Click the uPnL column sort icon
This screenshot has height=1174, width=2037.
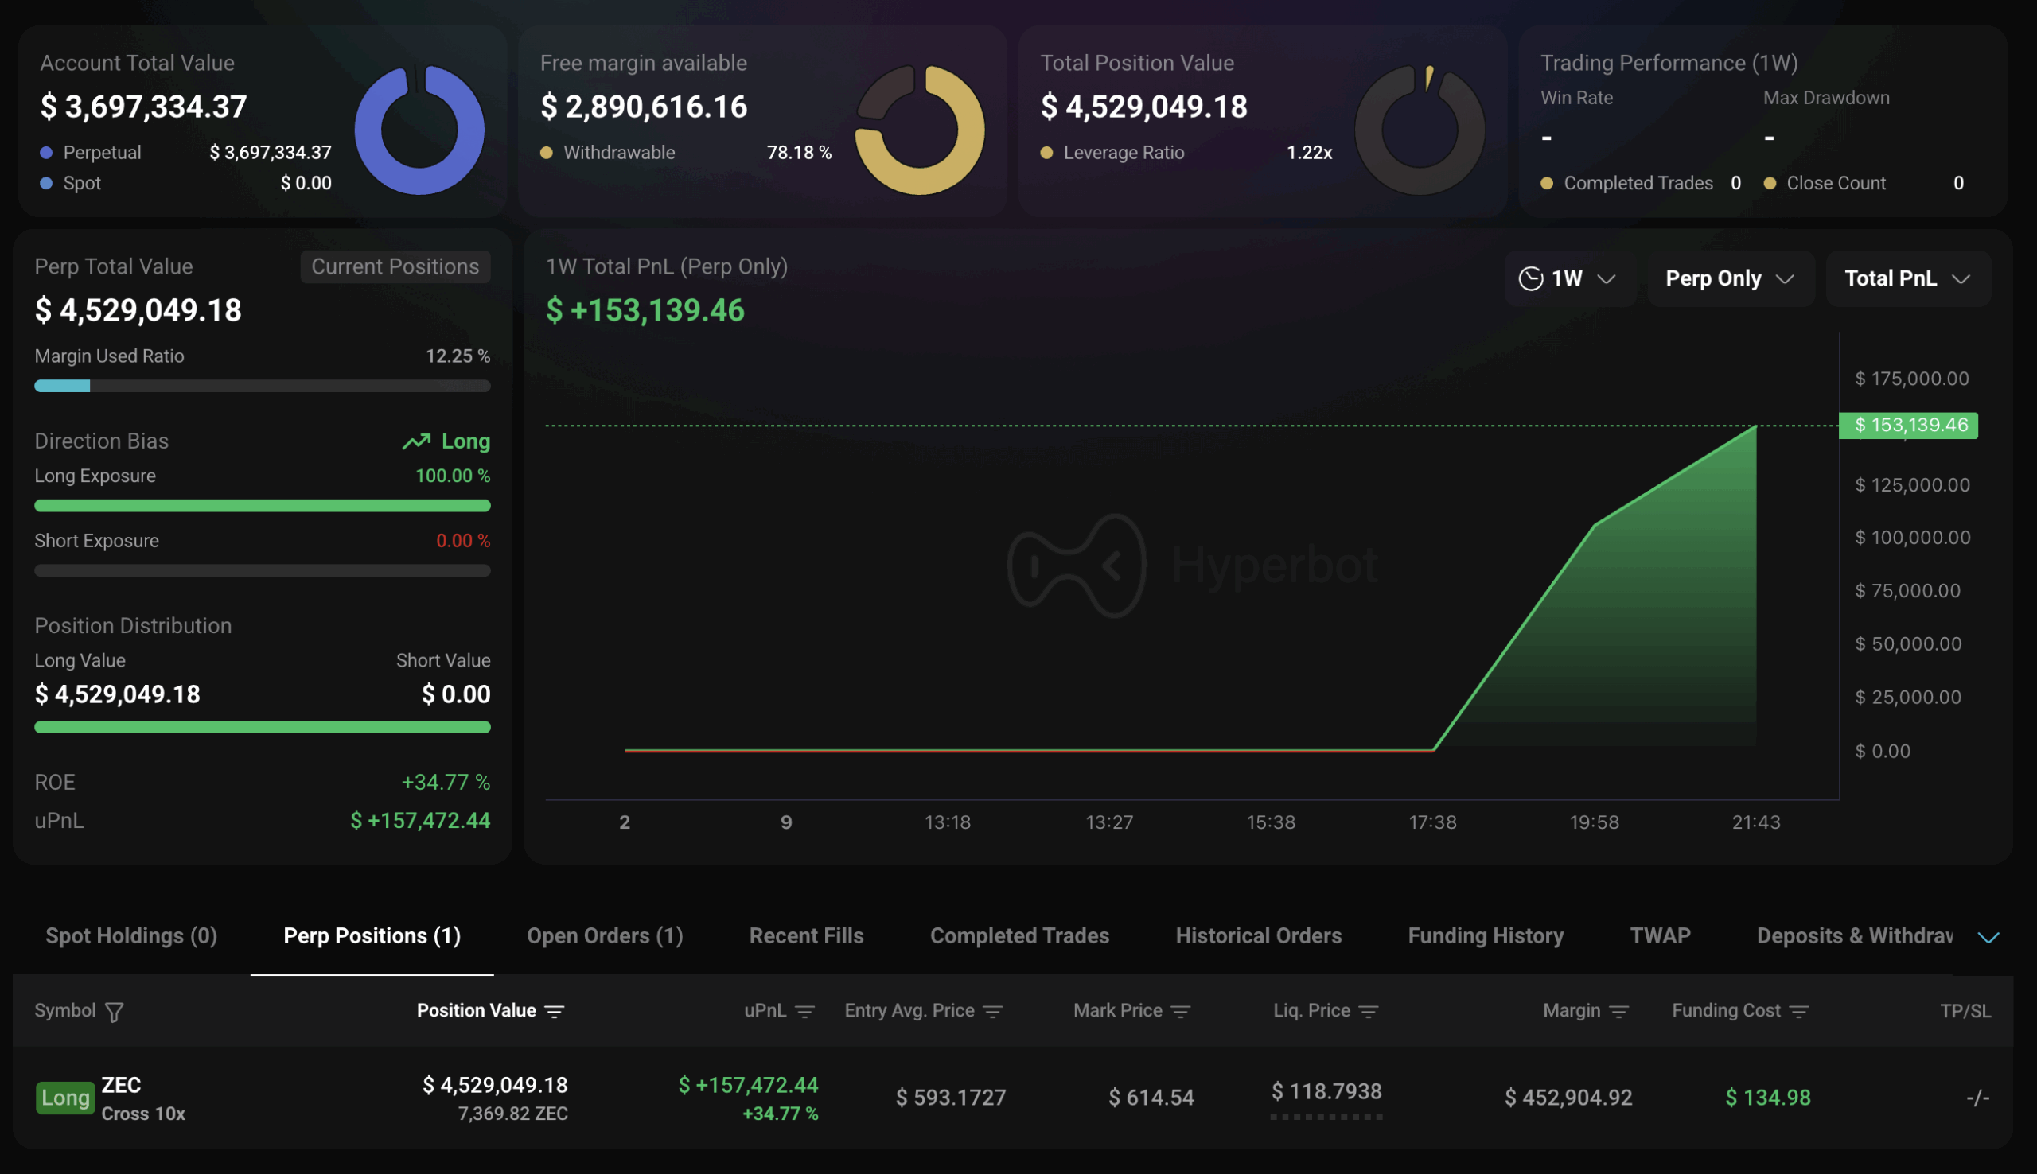click(x=804, y=1011)
